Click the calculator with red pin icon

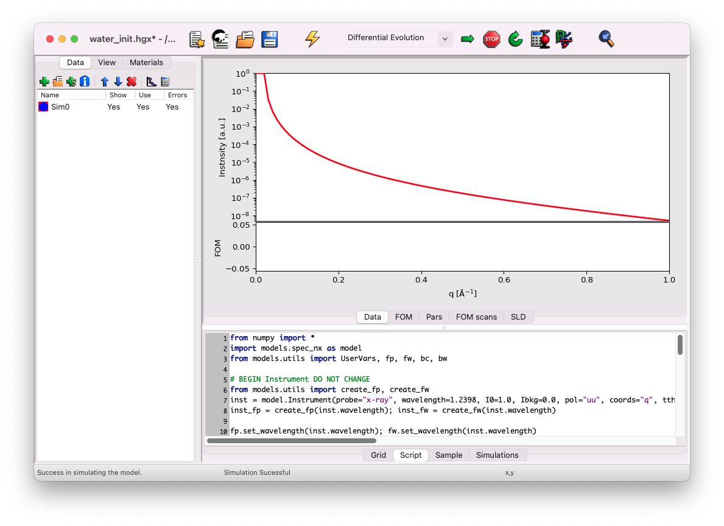(x=539, y=39)
